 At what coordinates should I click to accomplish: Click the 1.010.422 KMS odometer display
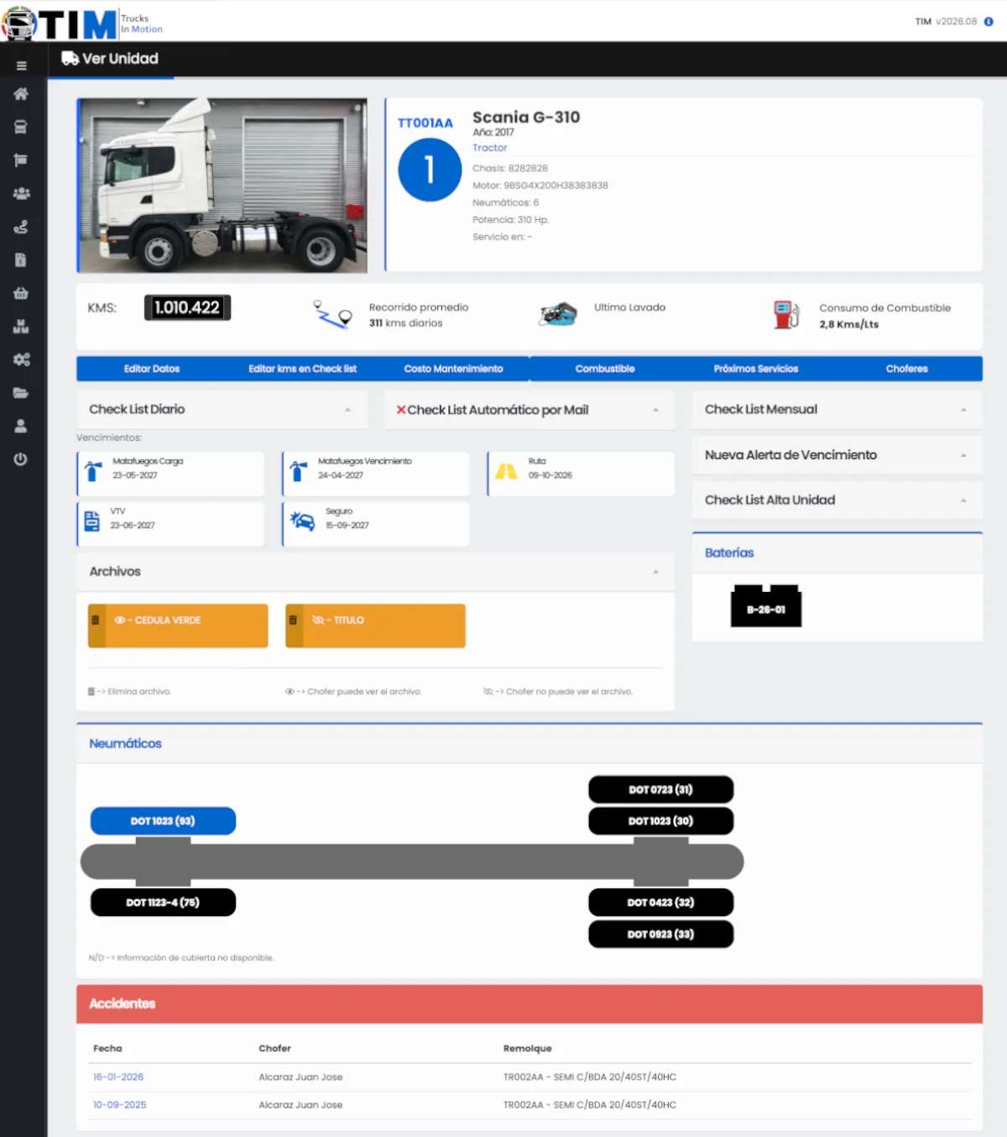click(x=187, y=308)
